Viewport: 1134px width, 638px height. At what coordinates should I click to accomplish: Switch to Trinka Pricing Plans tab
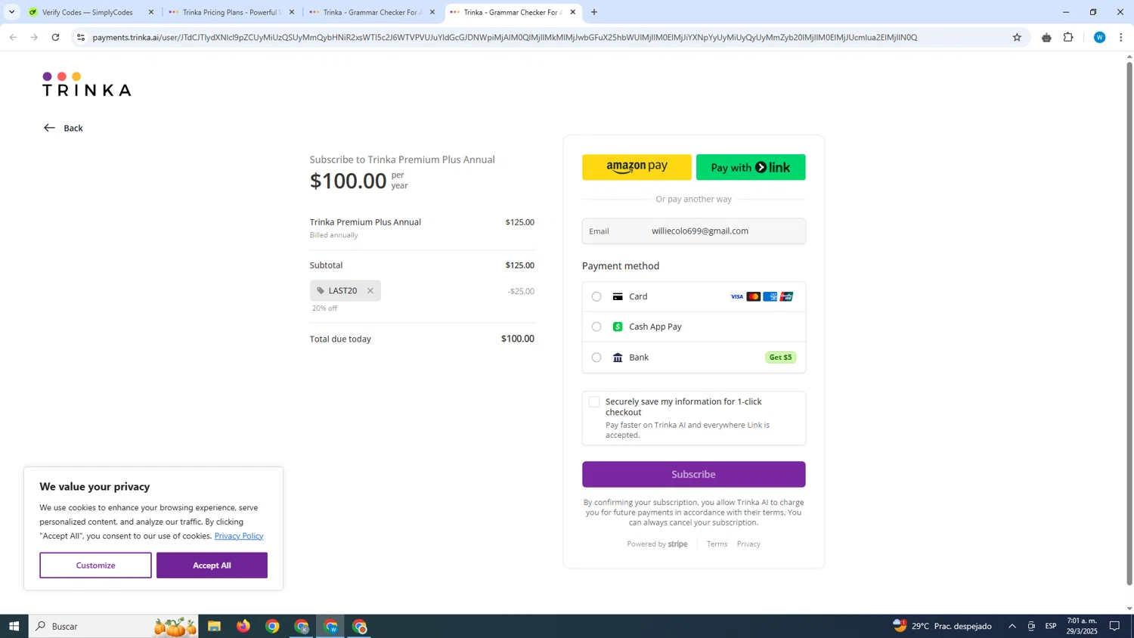coord(230,12)
